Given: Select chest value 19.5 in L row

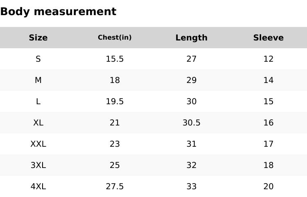Looking at the screenshot, I should (x=115, y=101).
